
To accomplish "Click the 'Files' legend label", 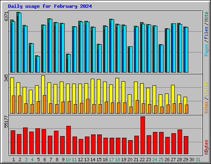I will tap(206, 32).
